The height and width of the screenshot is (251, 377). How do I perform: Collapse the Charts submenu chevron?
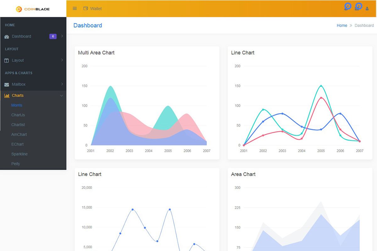click(x=62, y=96)
